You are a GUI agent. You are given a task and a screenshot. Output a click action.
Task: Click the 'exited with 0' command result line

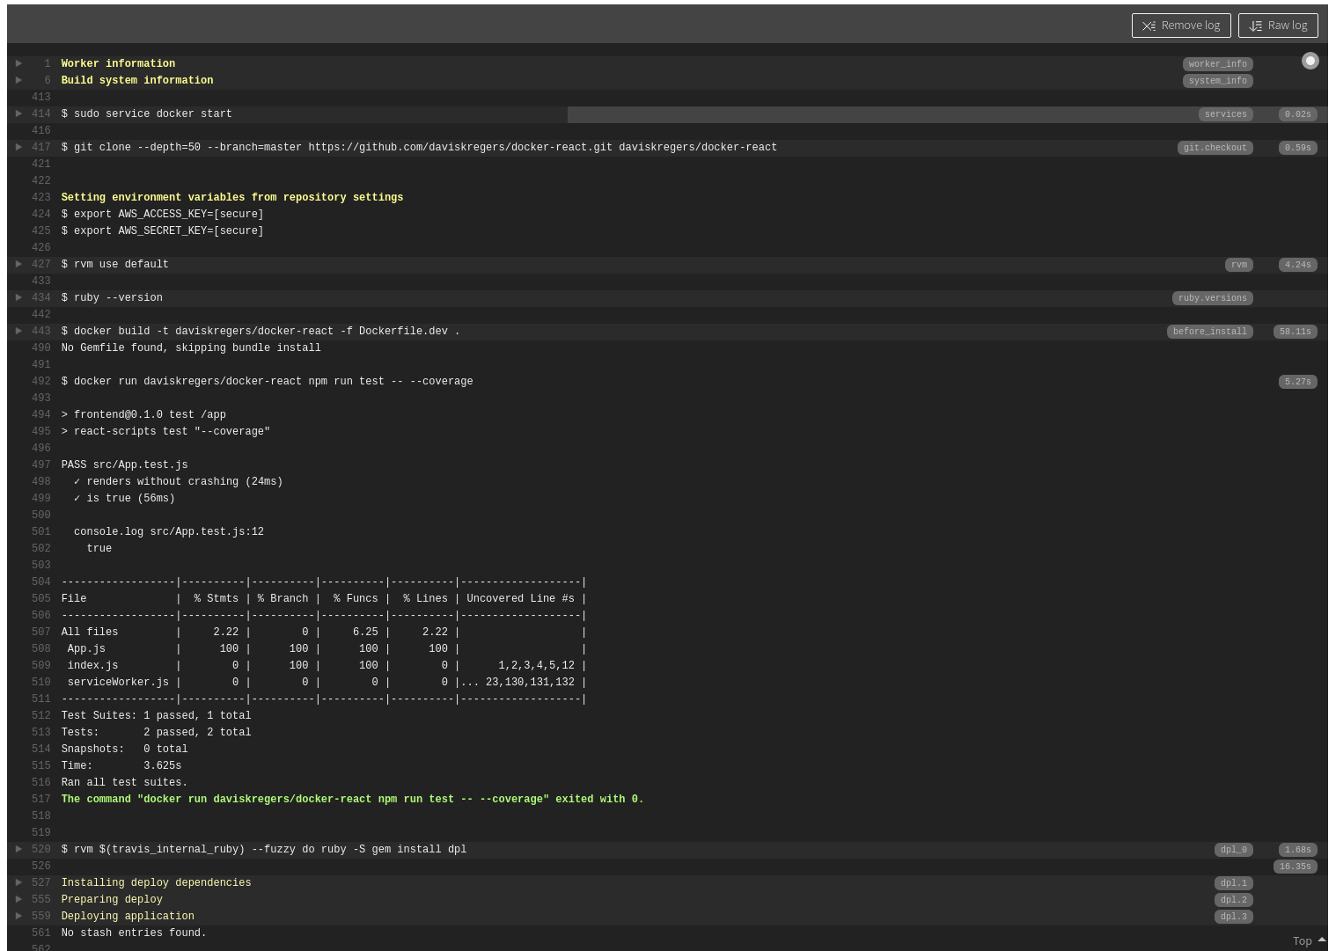352,799
